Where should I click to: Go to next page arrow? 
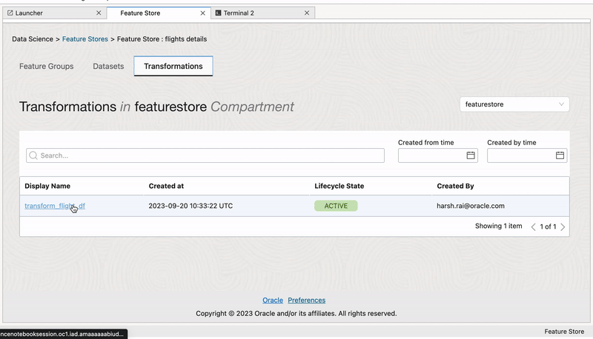point(563,227)
